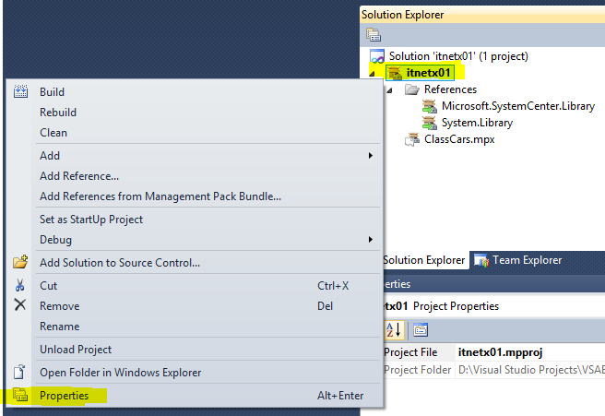
Task: Click the Property Pages icon
Action: [x=420, y=329]
